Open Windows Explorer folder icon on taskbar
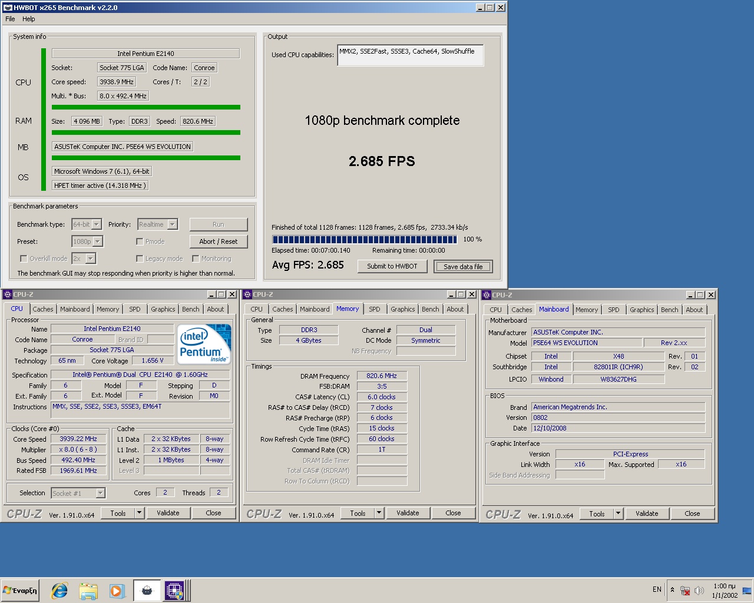Viewport: 754px width, 603px height. pos(88,590)
